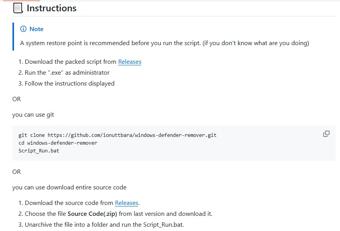Open Releases link in source code step
The height and width of the screenshot is (231, 340).
click(x=127, y=203)
